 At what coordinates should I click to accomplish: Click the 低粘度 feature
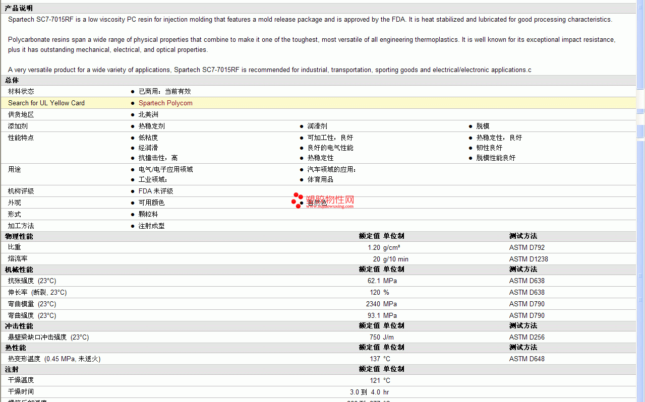(x=148, y=138)
